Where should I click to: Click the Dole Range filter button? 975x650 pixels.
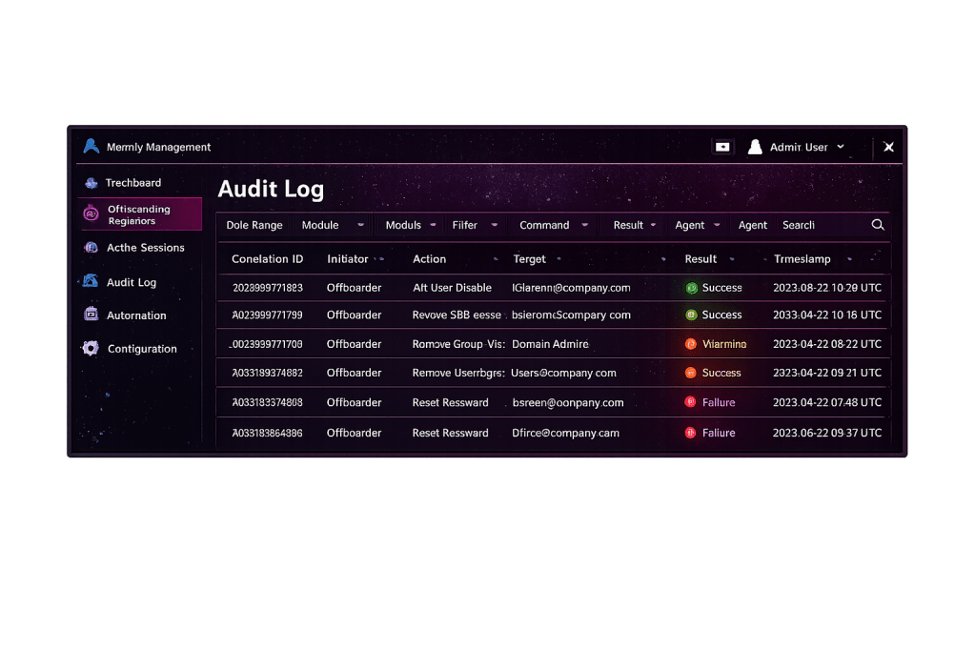254,226
